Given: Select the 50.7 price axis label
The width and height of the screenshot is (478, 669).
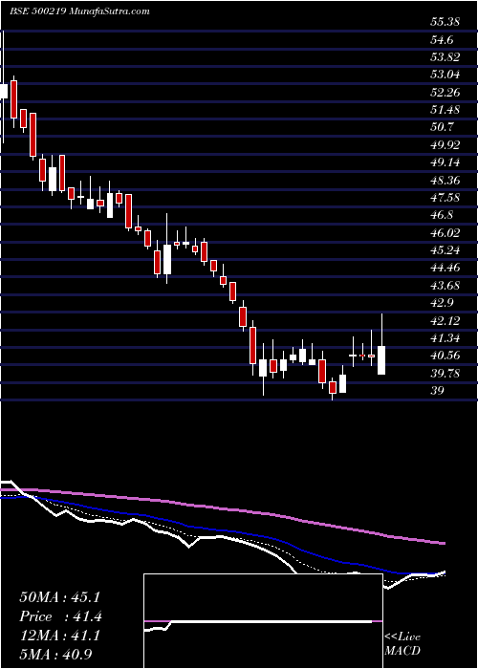Looking at the screenshot, I should [442, 127].
